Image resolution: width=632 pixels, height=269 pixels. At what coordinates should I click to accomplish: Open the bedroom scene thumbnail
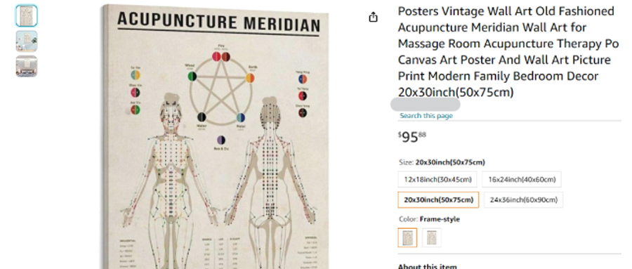click(x=27, y=66)
